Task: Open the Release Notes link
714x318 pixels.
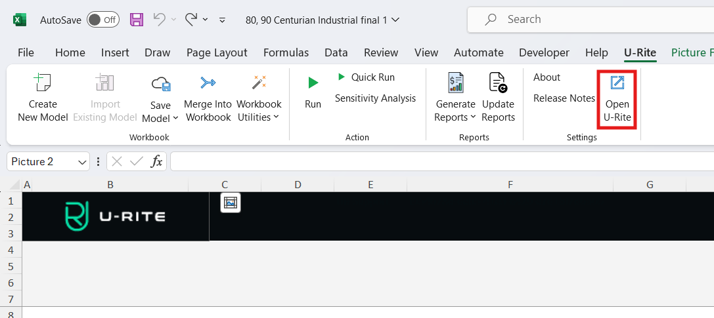Action: click(564, 98)
